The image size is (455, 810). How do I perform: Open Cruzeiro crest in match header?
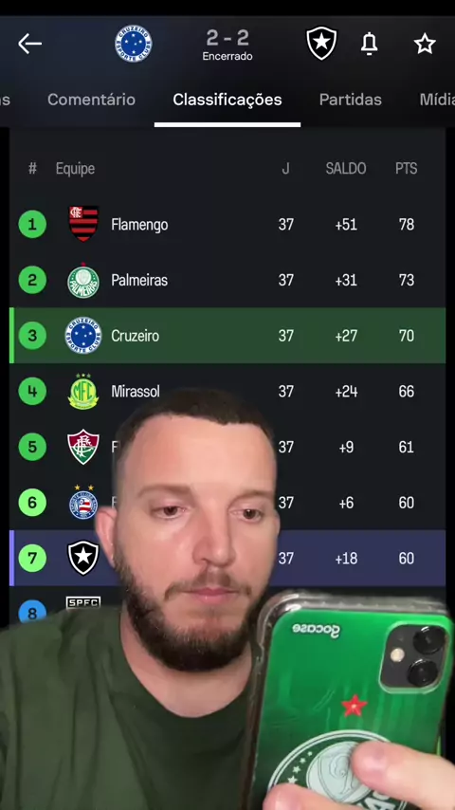click(134, 44)
